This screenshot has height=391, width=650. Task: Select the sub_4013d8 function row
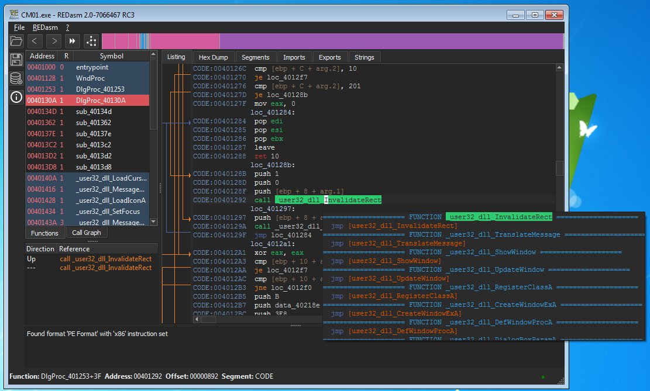tap(88, 167)
